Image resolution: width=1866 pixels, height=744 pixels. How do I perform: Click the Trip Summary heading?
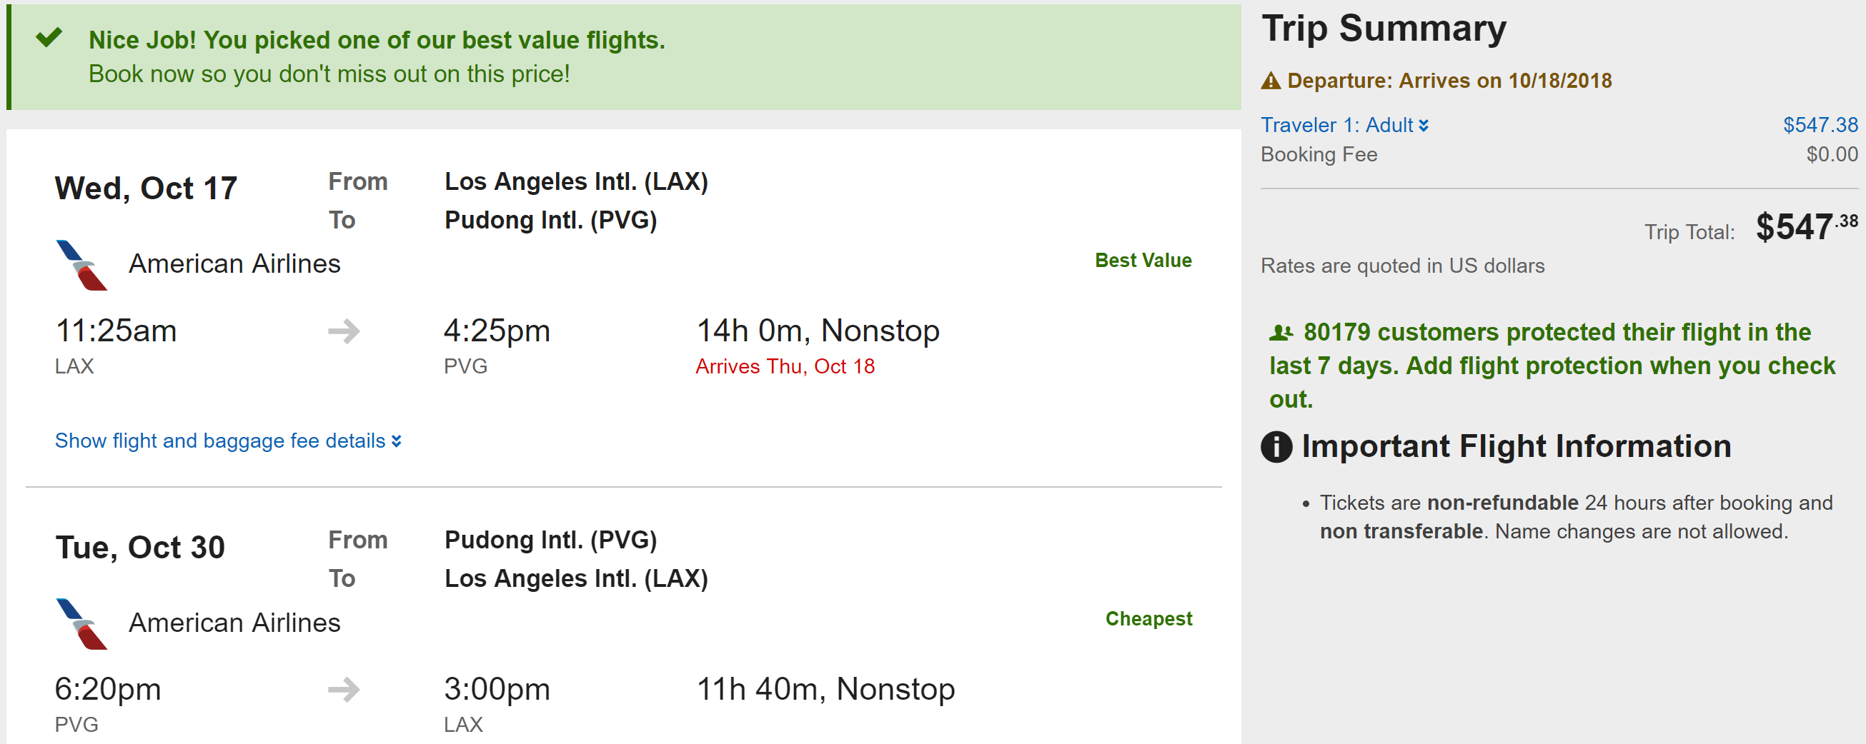pos(1384,29)
